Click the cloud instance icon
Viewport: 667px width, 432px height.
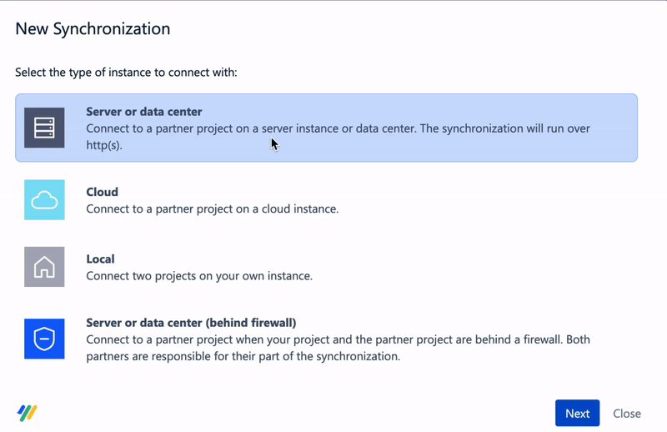[44, 199]
